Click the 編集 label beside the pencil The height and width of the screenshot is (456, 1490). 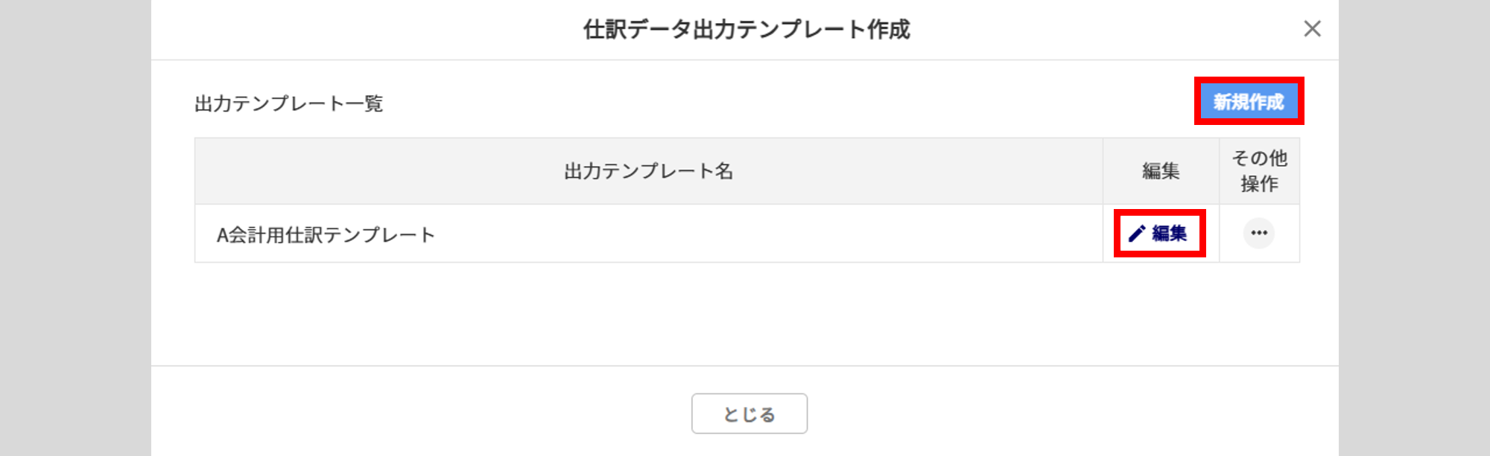click(1170, 234)
